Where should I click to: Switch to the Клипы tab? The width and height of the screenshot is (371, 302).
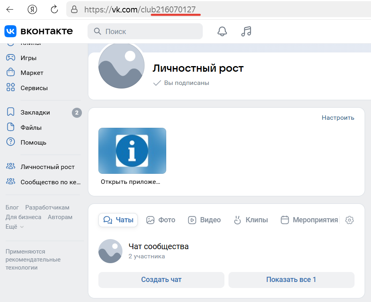(x=251, y=220)
